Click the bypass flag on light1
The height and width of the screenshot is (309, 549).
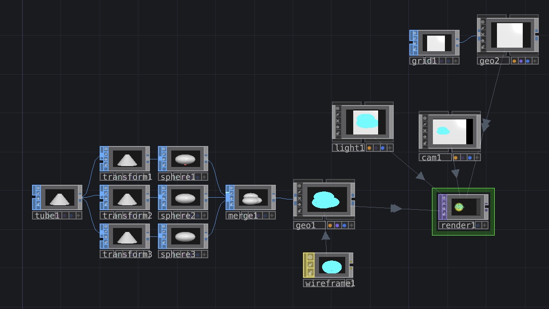338,114
